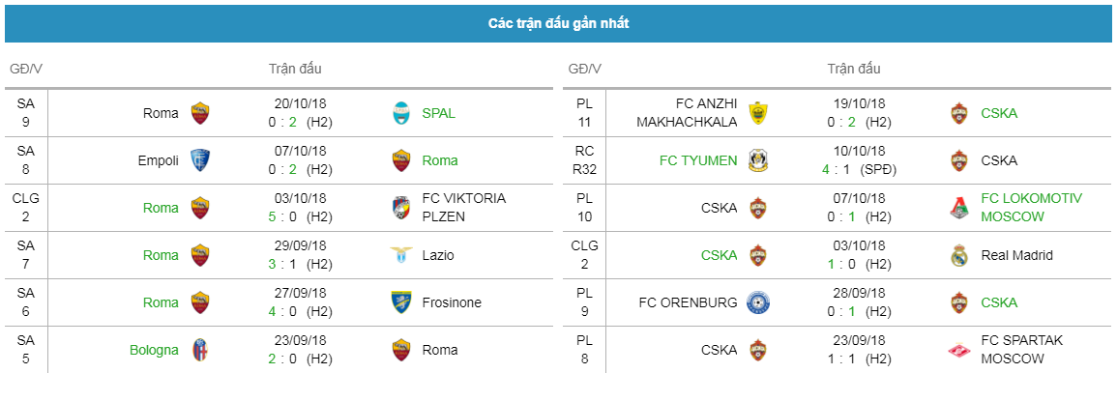Screen dimensions: 1117x402
Task: Click the FC Viktoria Plzen crest
Action: click(x=402, y=208)
